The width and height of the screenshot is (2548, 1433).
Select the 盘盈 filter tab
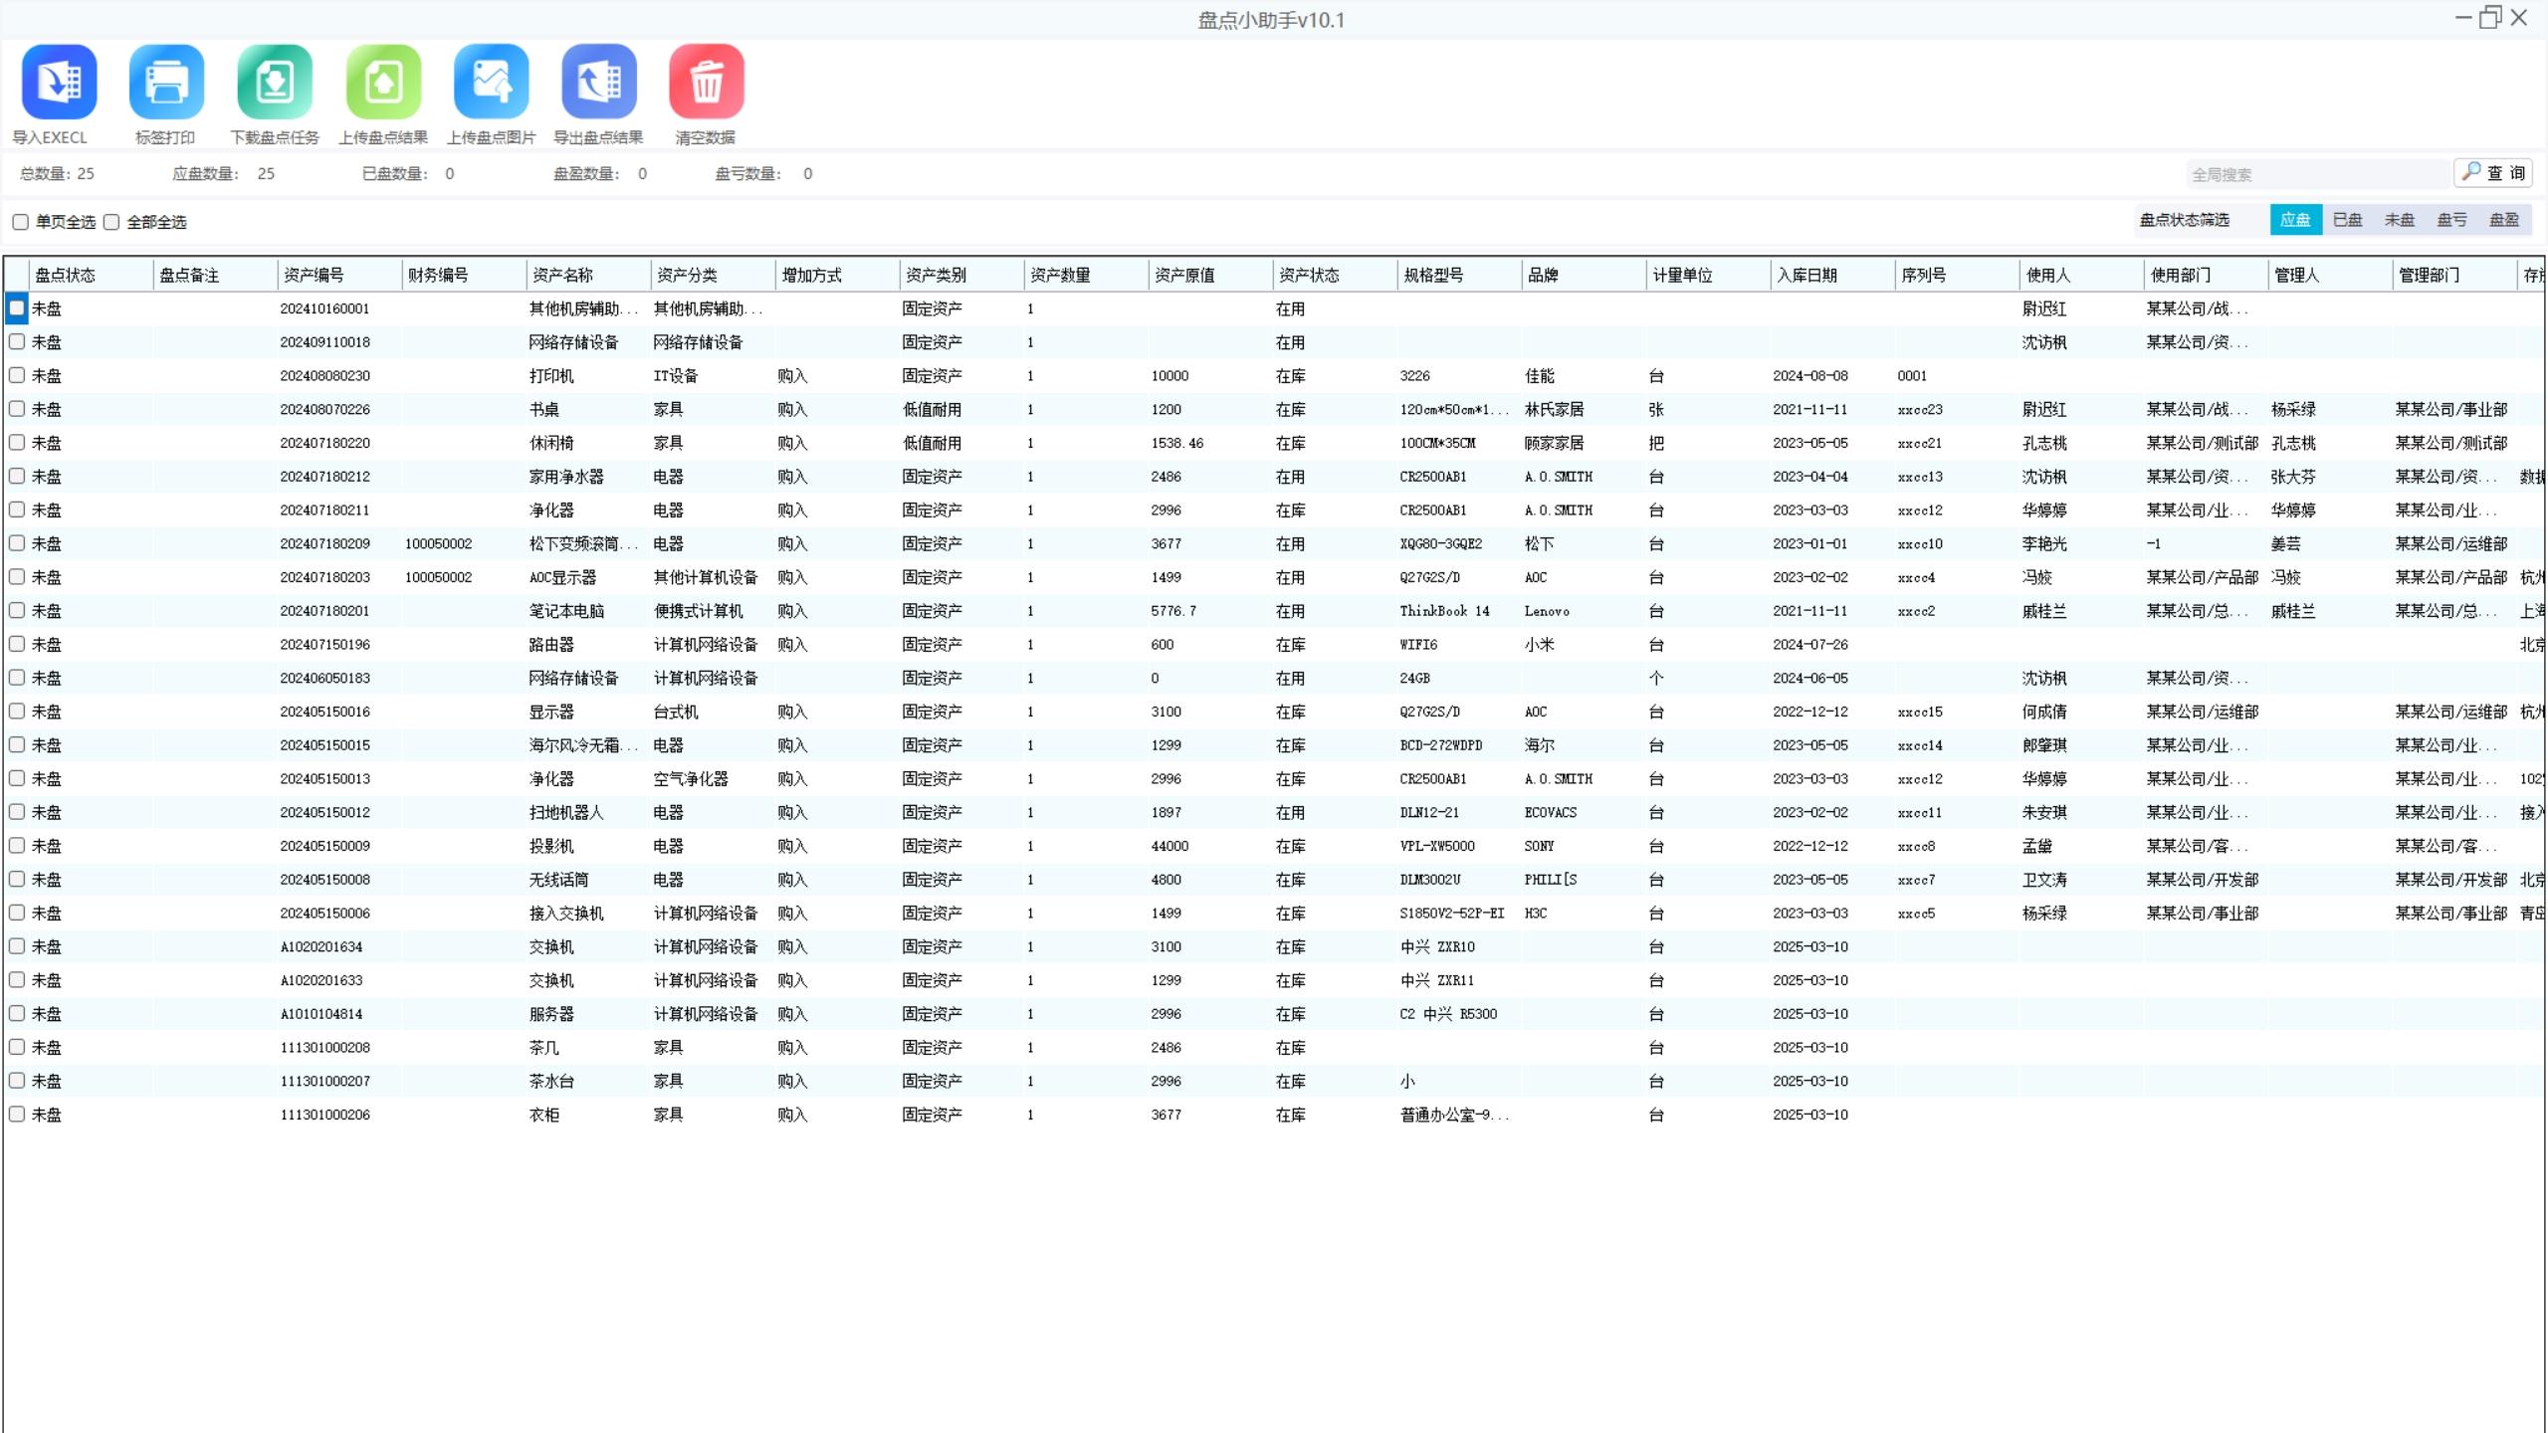[2503, 219]
